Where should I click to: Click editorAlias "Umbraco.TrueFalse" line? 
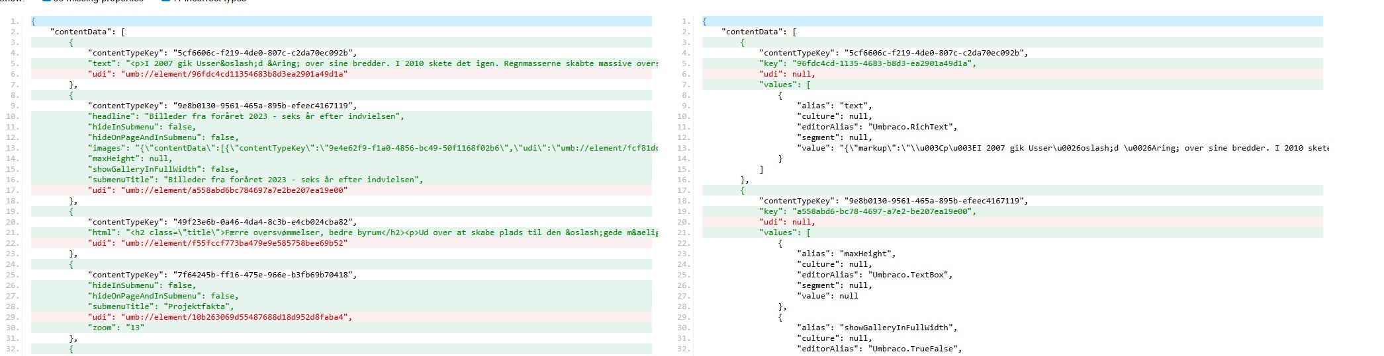(879, 349)
